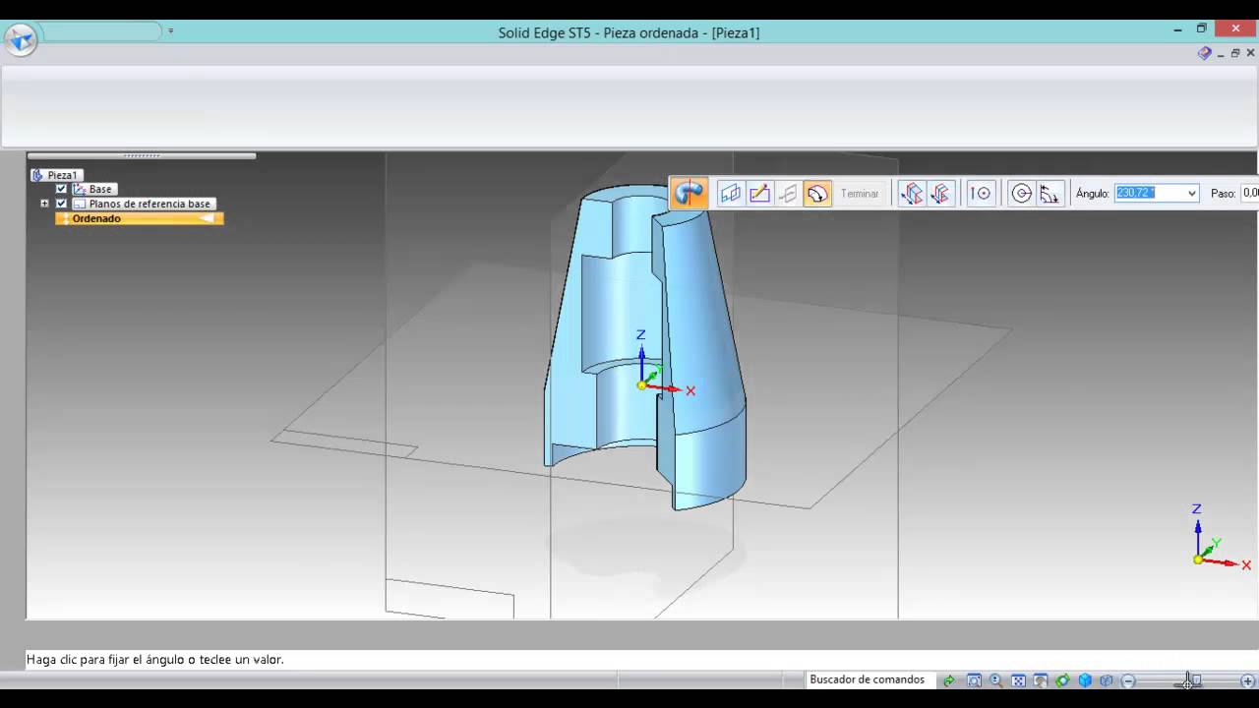Click the Terminar button
This screenshot has height=708, width=1259.
tap(860, 194)
